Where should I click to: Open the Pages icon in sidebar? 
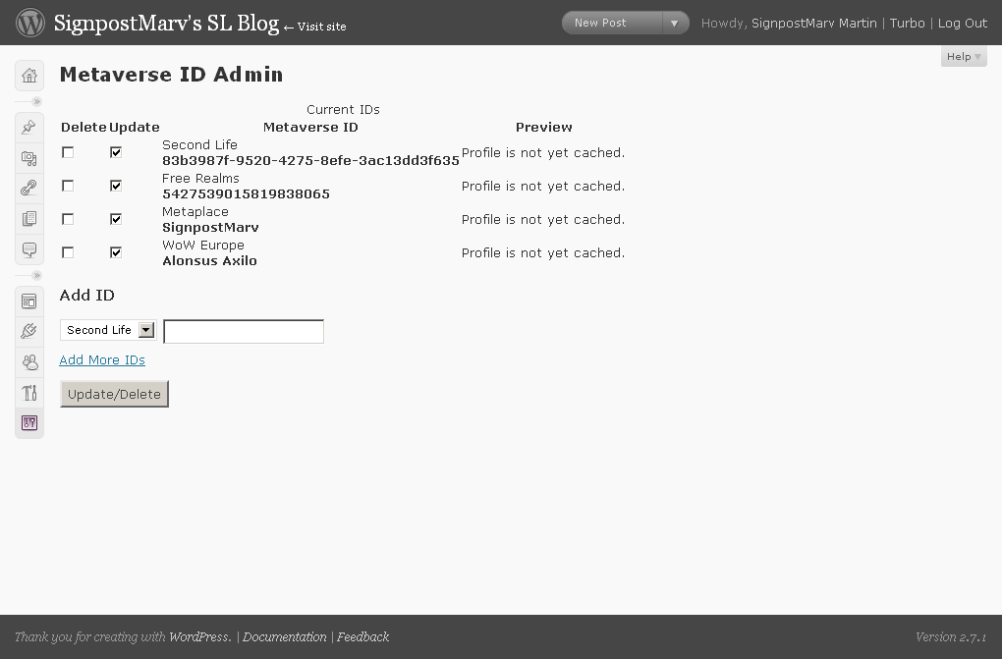pos(28,219)
